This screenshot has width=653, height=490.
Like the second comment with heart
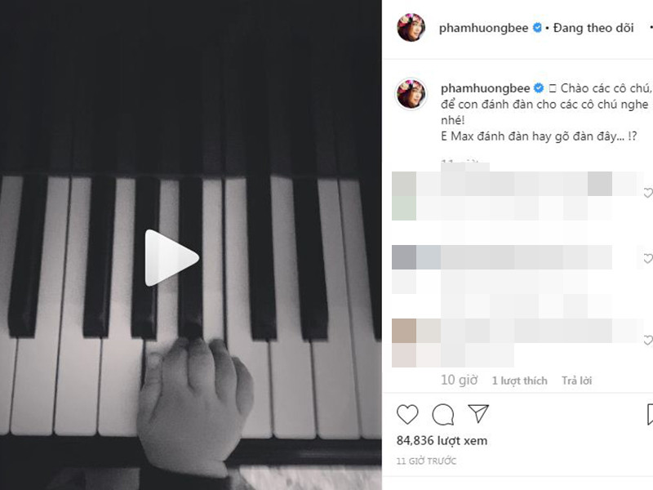click(648, 259)
